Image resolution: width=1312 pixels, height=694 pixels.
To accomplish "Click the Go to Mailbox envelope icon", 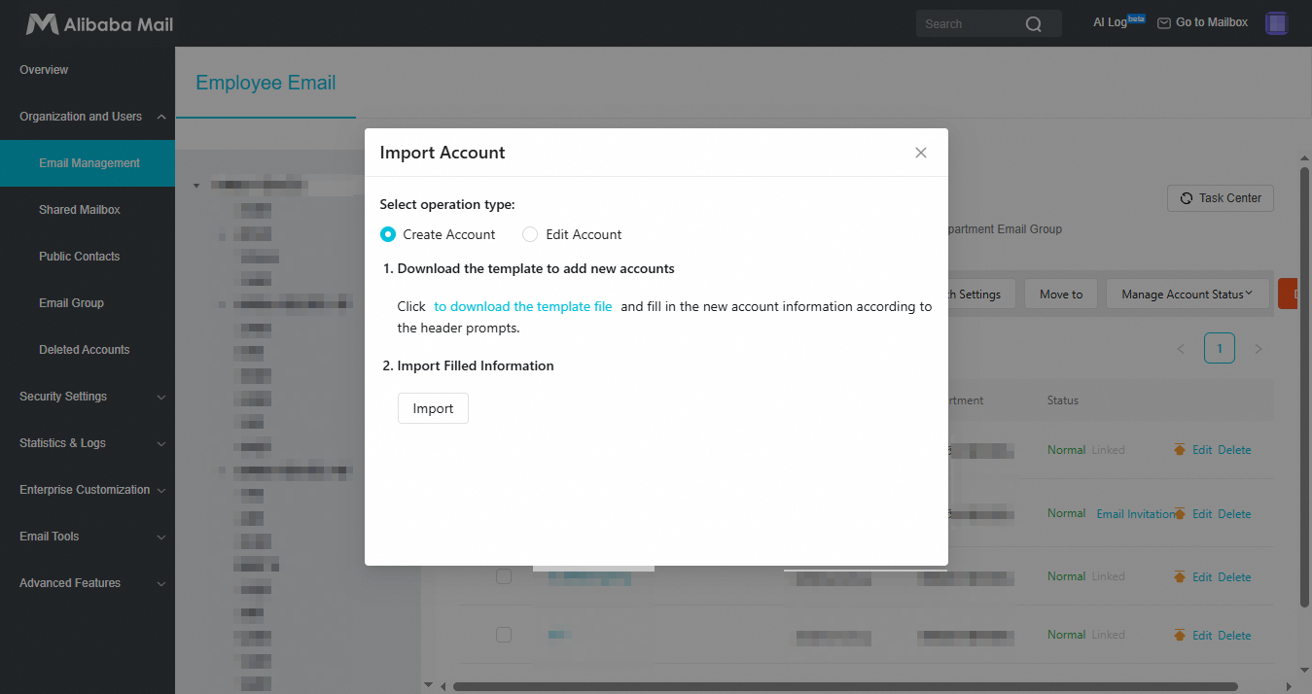I will tap(1163, 23).
